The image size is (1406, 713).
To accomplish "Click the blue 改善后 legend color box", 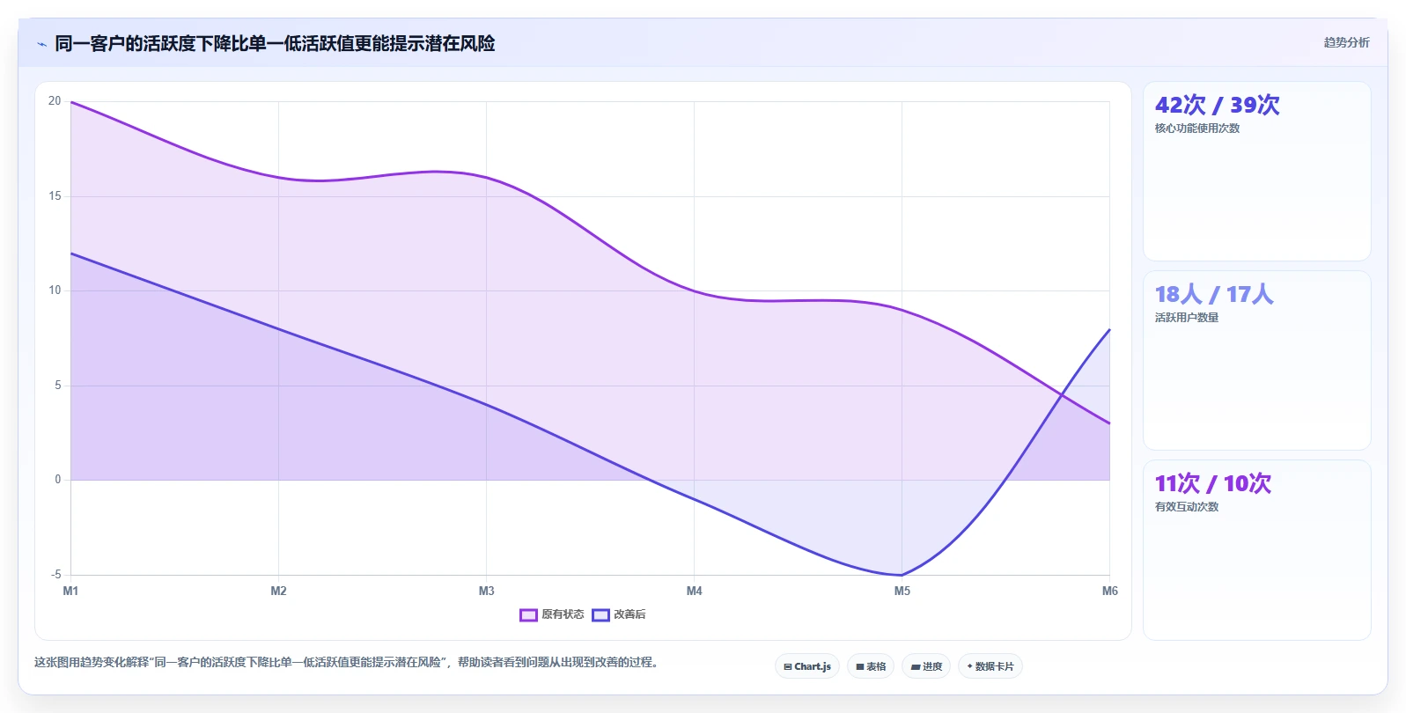I will tap(600, 615).
